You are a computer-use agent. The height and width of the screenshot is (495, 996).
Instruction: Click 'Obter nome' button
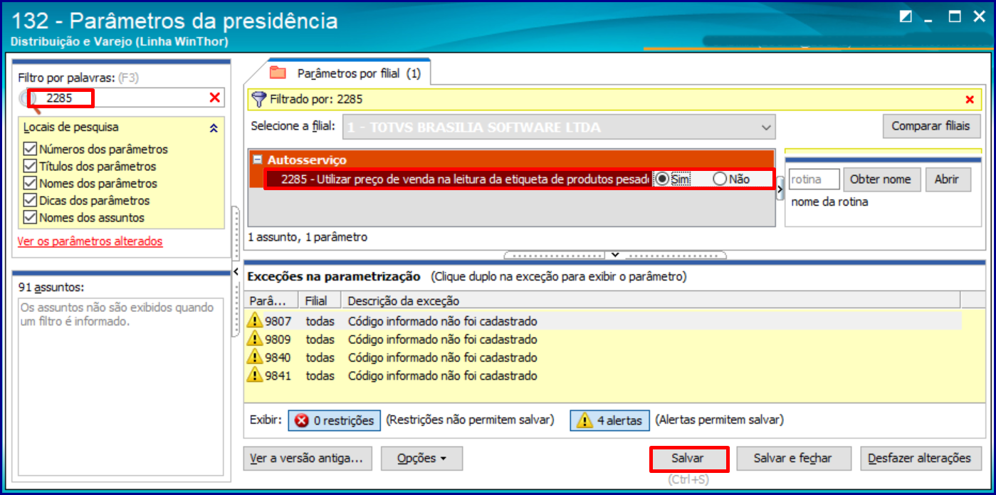881,179
